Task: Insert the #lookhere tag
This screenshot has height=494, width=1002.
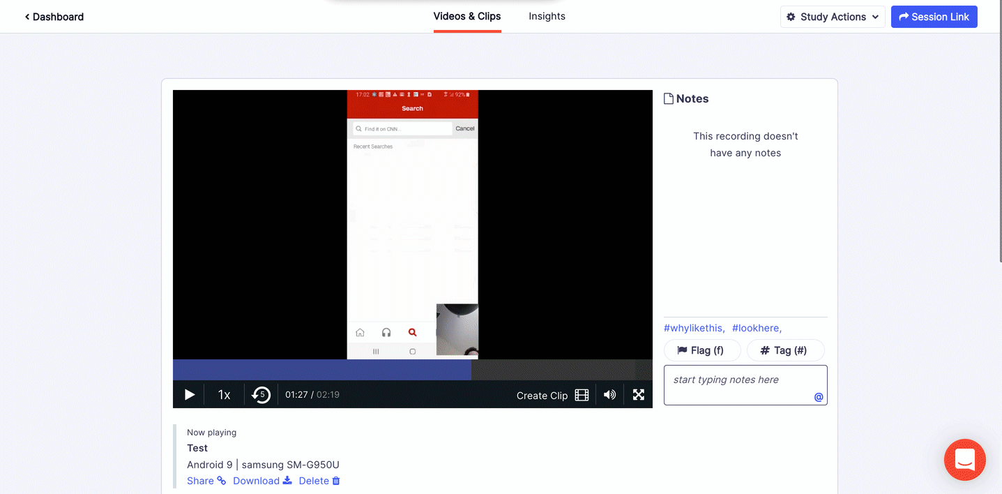Action: (x=757, y=328)
